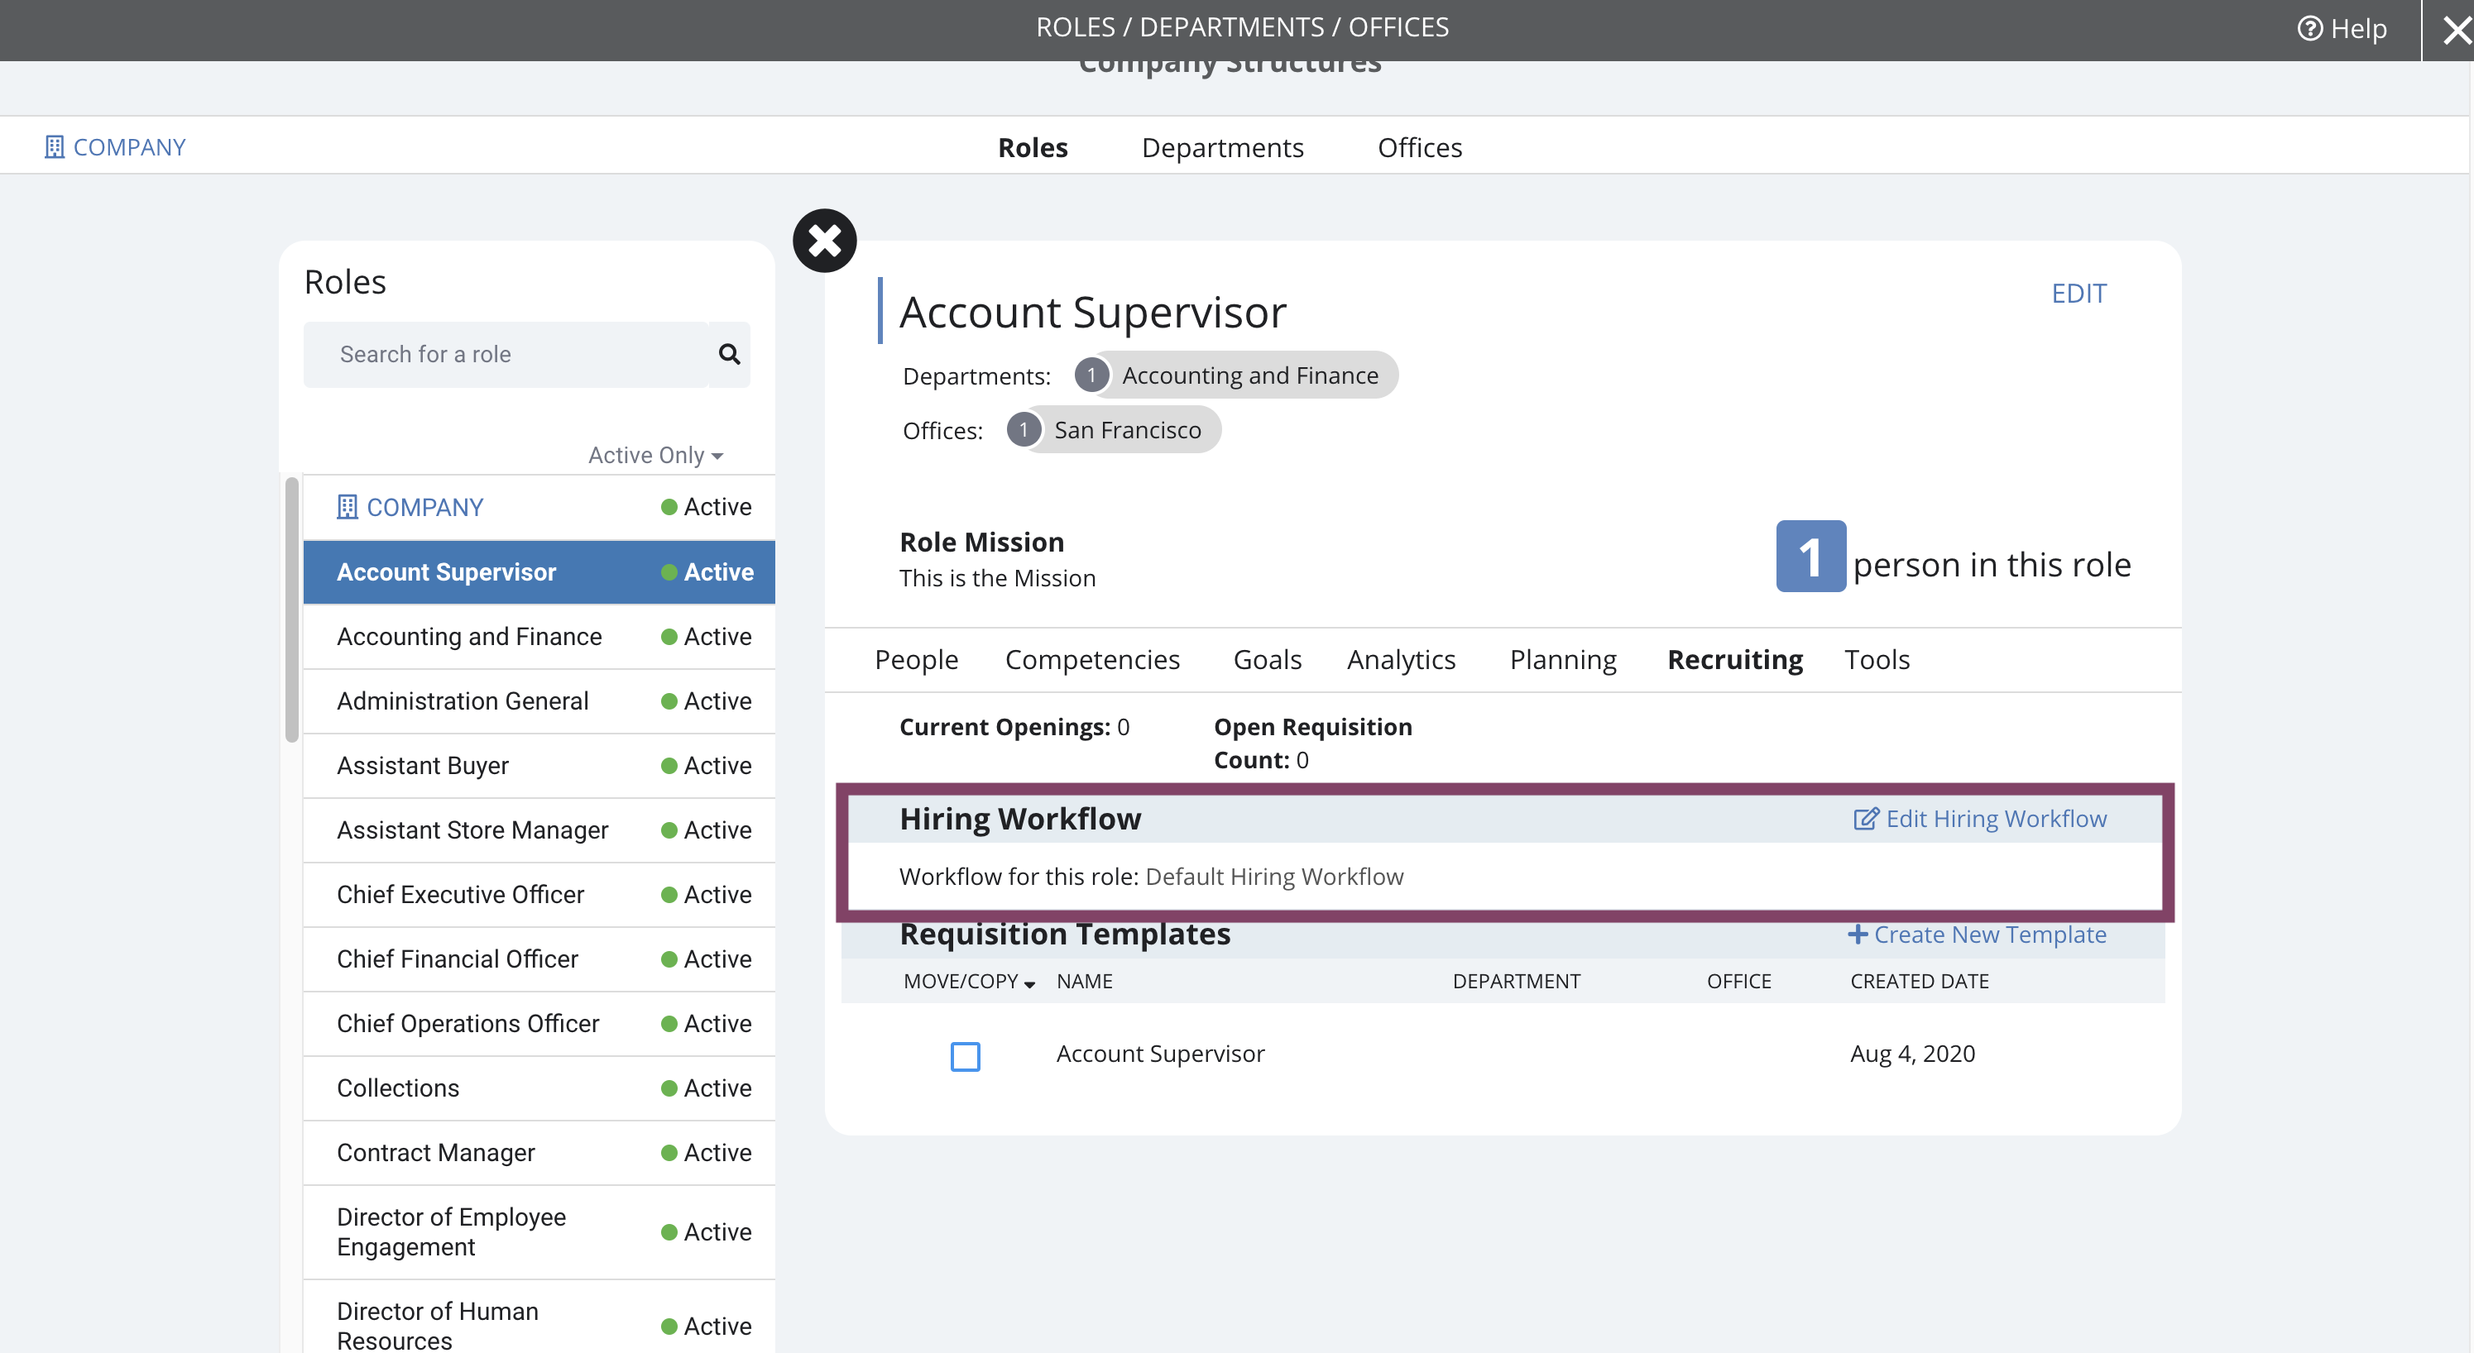Open the Analytics tab
Viewport: 2474px width, 1353px height.
pos(1400,660)
